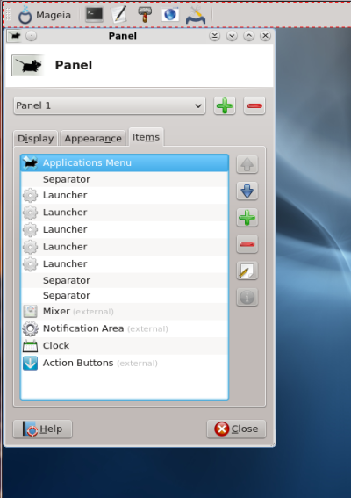Viewport: 351px width, 498px height.
Task: Add new item with green plus beside list
Action: pos(247,218)
